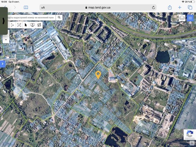
Task: Select the info query monitor tool
Action: pos(33,25)
